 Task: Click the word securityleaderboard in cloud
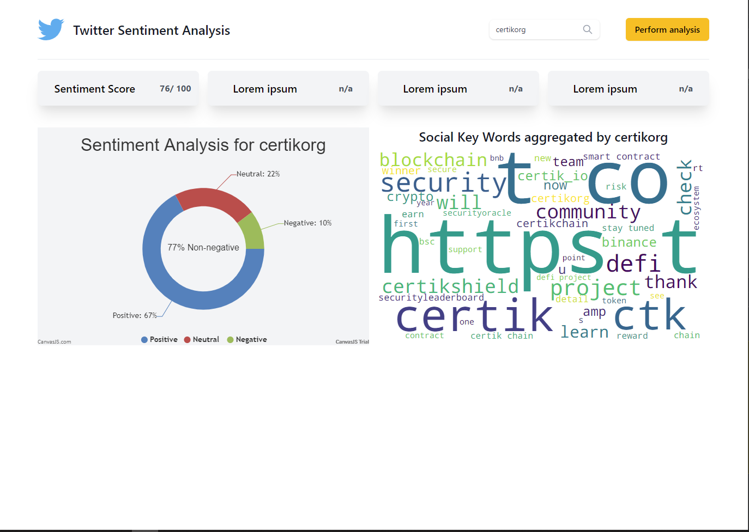(431, 297)
